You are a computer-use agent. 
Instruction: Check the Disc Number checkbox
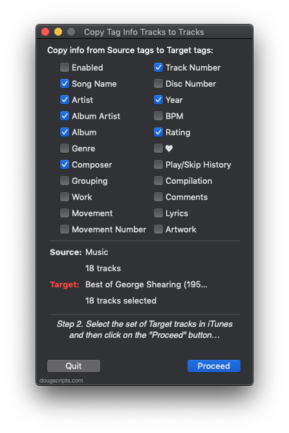pyautogui.click(x=158, y=83)
